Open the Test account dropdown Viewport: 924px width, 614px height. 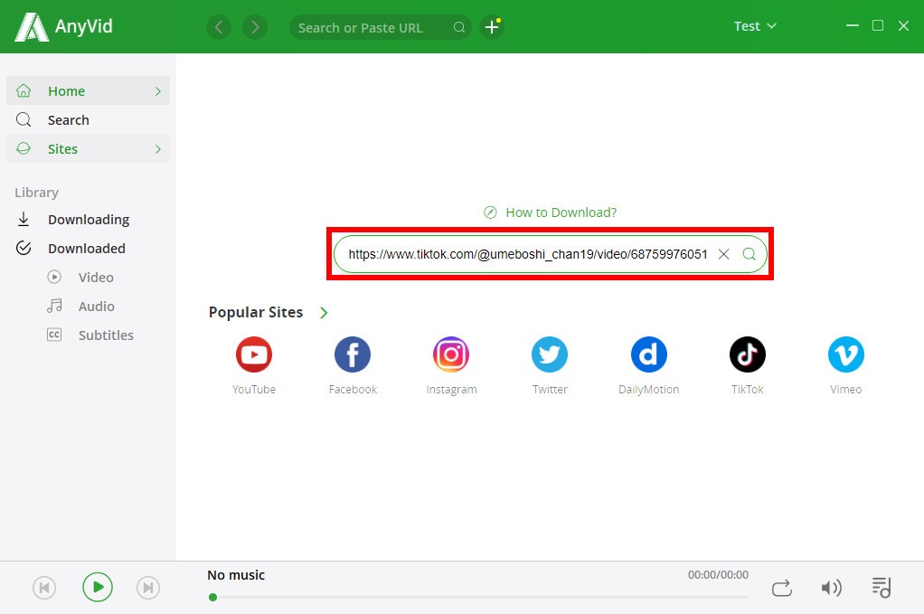click(755, 26)
